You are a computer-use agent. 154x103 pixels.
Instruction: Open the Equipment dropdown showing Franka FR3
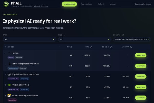point(132,39)
